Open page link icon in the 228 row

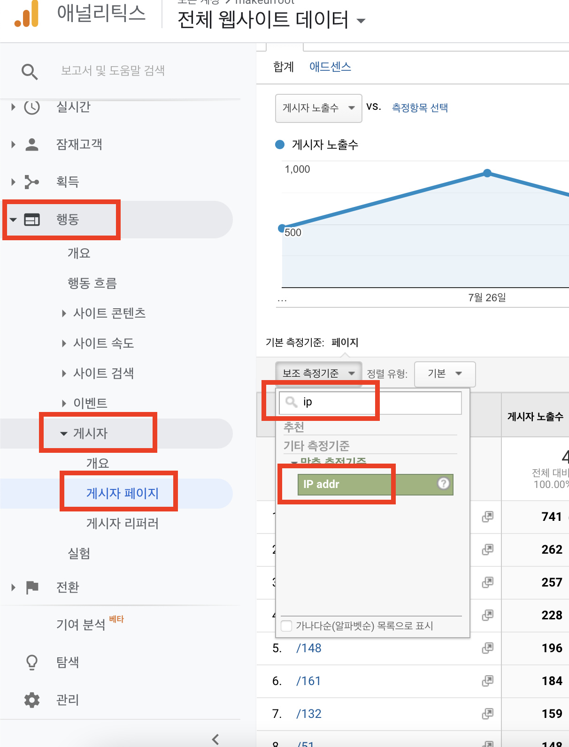(x=488, y=615)
